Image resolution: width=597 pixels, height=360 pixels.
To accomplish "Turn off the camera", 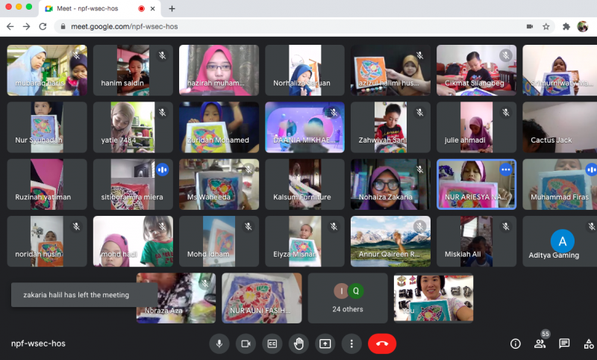I will coord(246,344).
